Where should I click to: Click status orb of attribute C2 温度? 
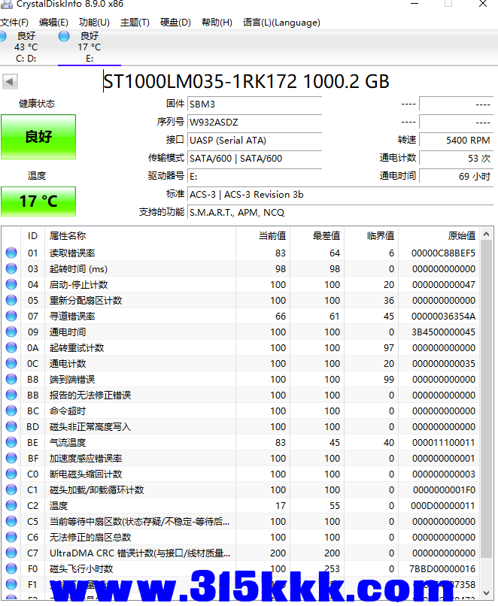11,506
